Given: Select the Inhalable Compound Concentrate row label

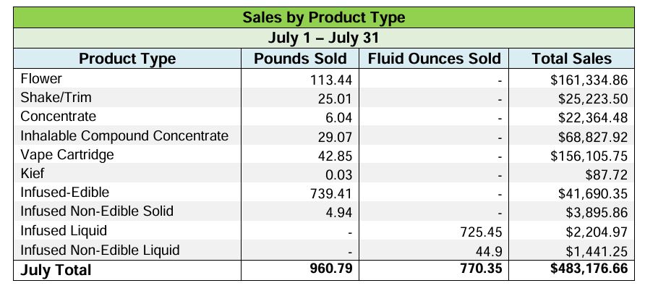Looking at the screenshot, I should (x=124, y=135).
